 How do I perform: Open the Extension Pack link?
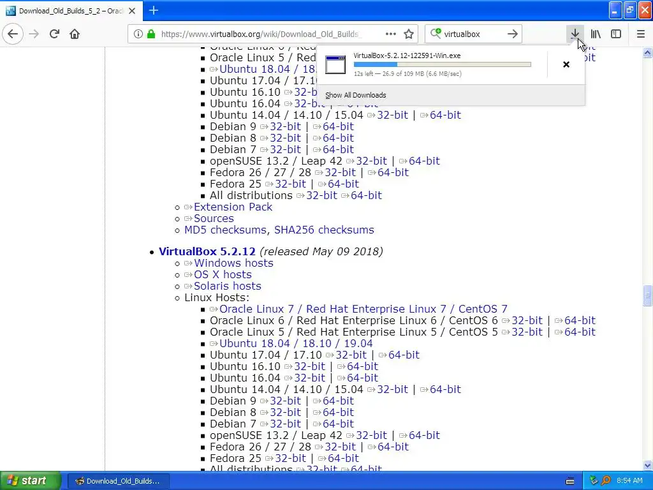233,207
